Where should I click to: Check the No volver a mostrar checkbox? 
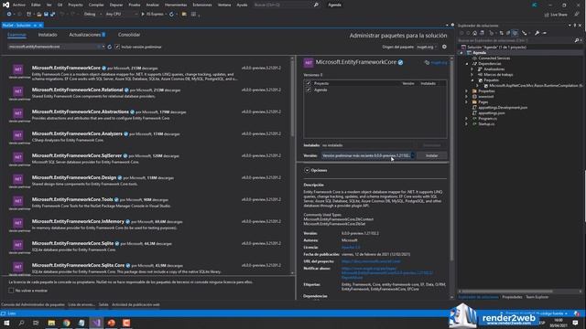point(11,291)
